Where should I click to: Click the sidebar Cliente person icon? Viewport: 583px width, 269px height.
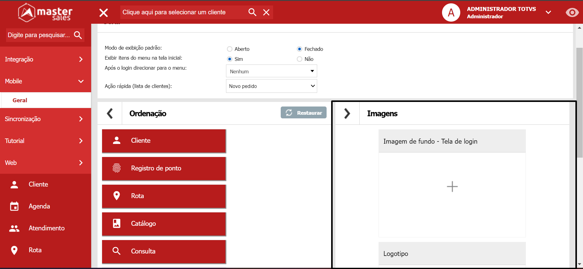(x=14, y=184)
